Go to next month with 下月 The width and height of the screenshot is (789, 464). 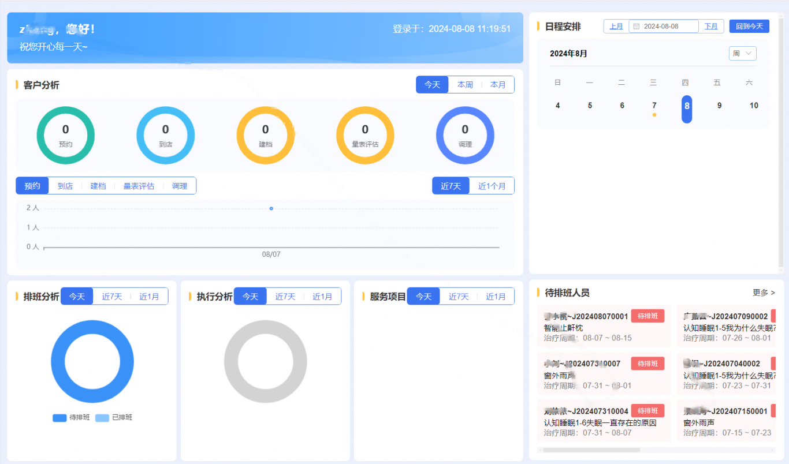click(x=711, y=27)
